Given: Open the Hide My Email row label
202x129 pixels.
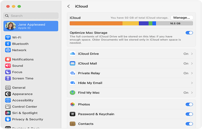Looking at the screenshot, I should coord(90,83).
